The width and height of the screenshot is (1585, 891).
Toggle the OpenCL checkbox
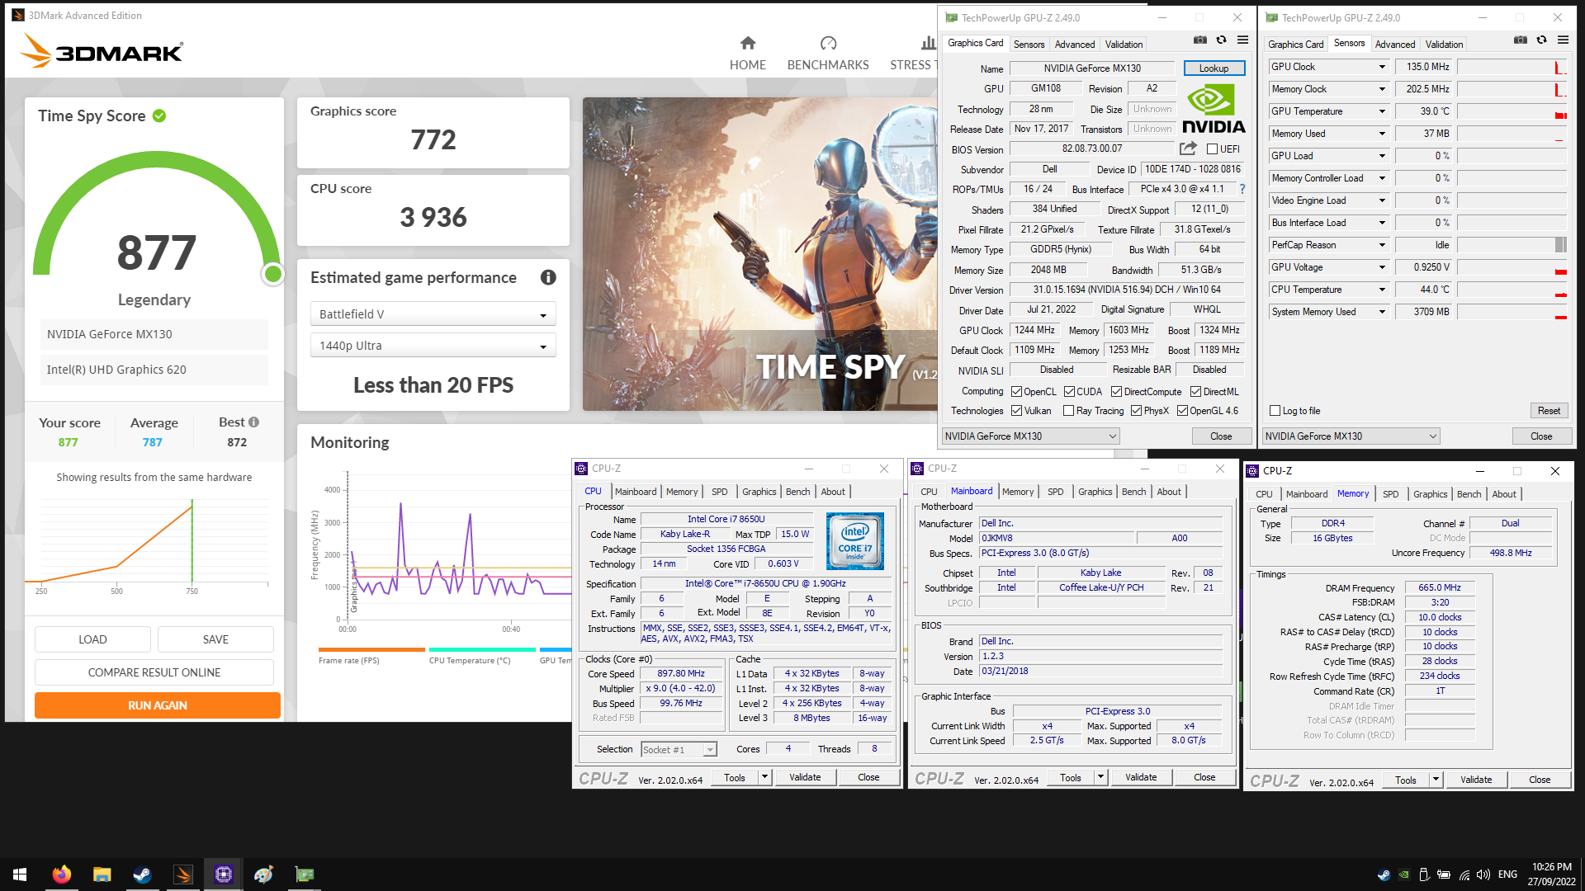(x=1016, y=392)
